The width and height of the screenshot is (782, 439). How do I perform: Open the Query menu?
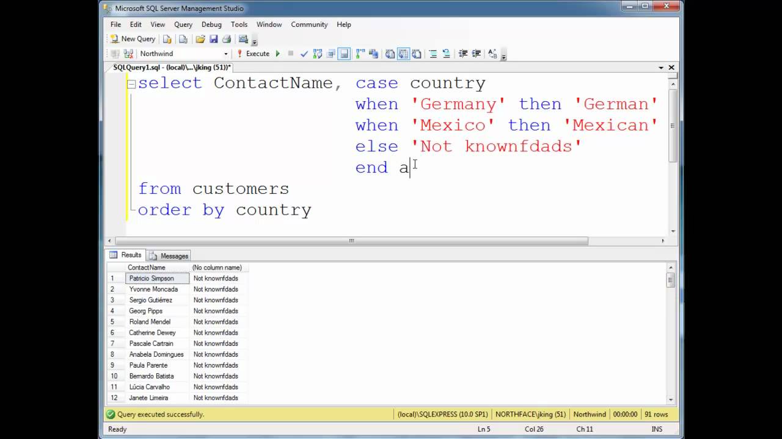(183, 24)
